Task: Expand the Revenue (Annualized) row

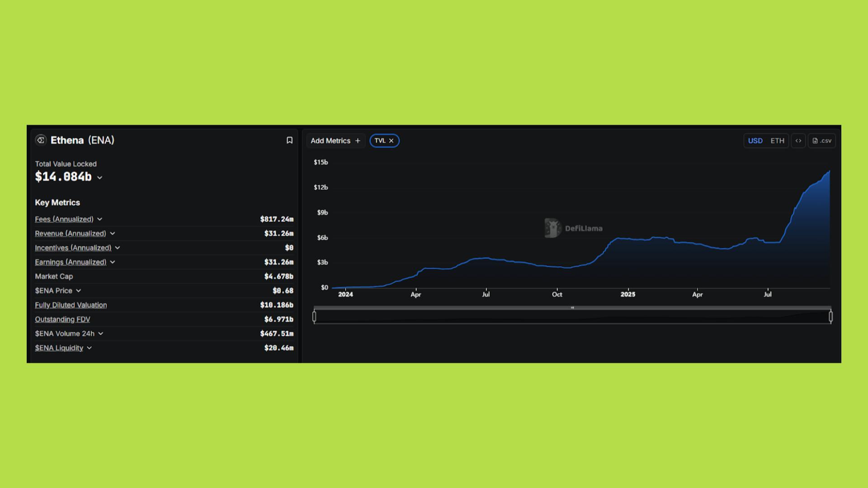Action: [113, 234]
